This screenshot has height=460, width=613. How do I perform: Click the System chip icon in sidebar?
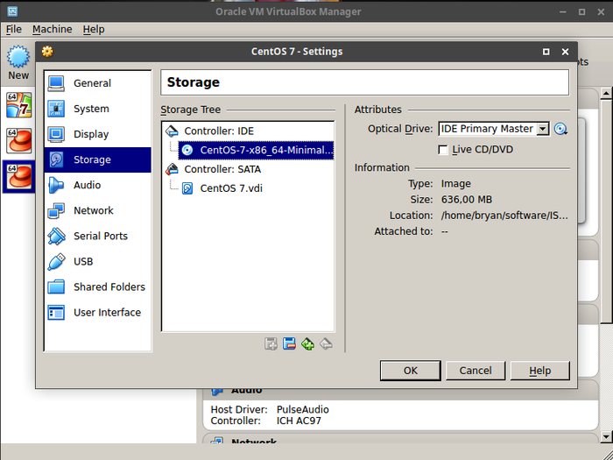[x=56, y=109]
